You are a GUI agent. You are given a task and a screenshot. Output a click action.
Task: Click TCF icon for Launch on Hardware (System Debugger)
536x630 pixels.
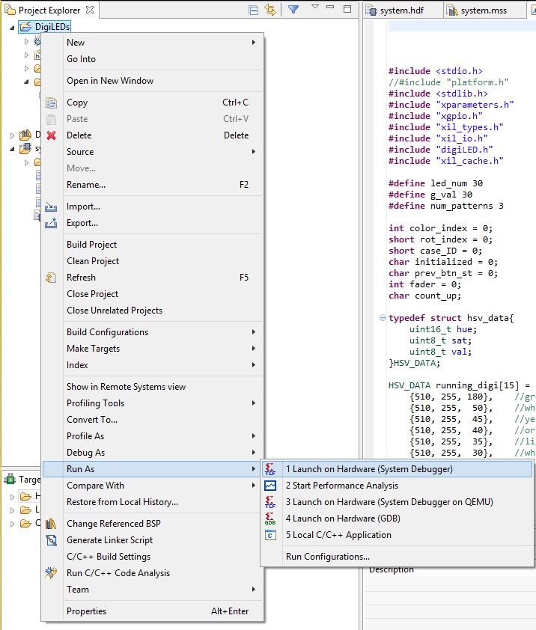(270, 469)
